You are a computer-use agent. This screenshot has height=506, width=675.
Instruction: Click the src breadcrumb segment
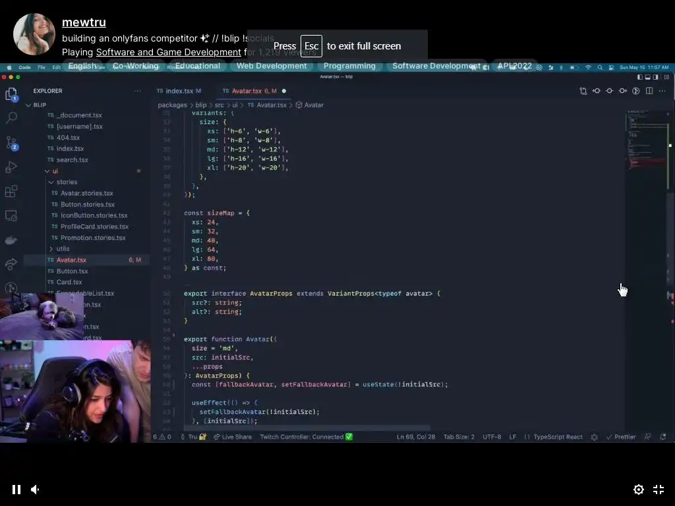click(219, 105)
